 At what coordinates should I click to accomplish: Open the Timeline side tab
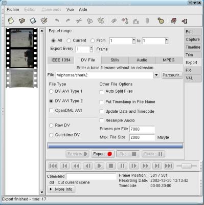193,47
